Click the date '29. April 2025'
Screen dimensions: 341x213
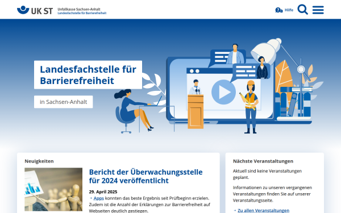(103, 192)
